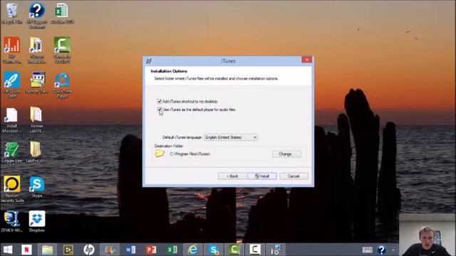This screenshot has height=256, width=456.
Task: Close the iTunes installer window
Action: (307, 60)
